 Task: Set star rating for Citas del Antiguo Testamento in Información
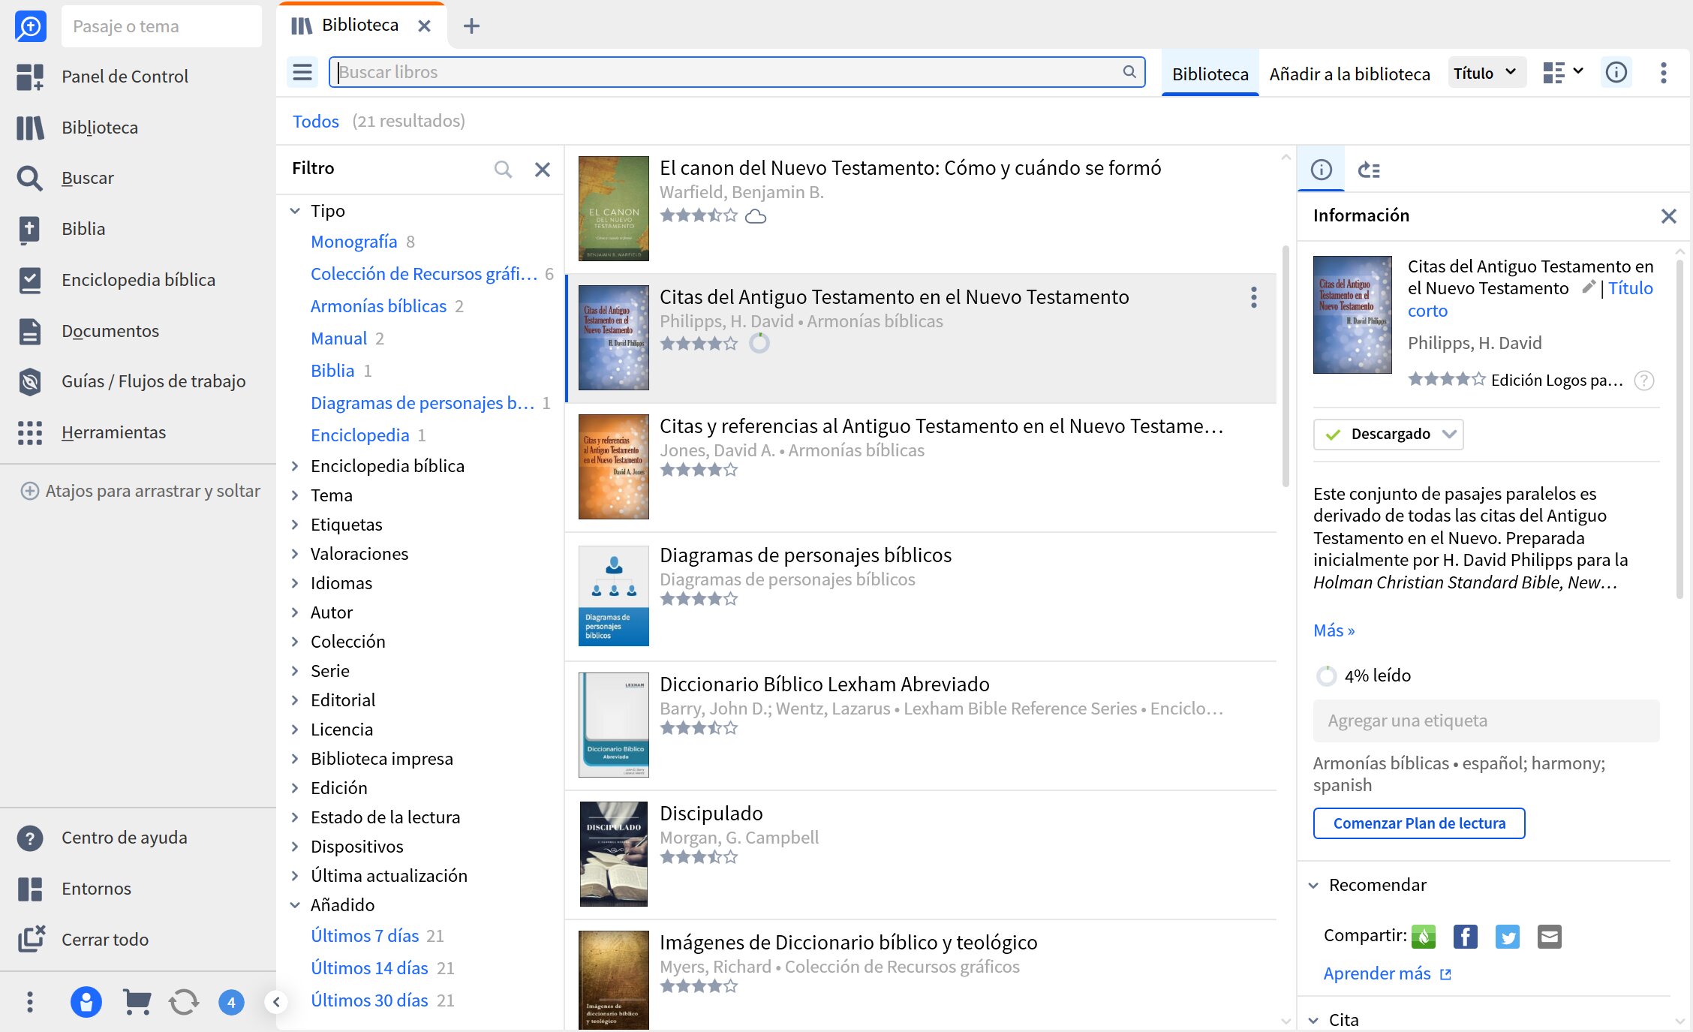(x=1446, y=380)
